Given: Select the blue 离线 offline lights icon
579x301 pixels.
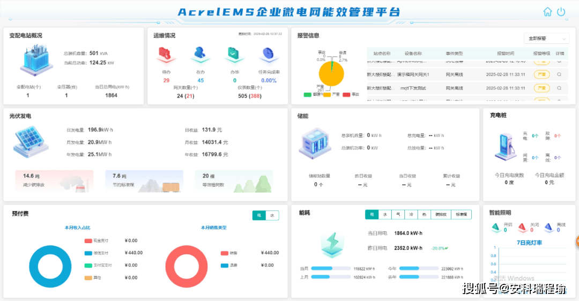Looking at the screenshot, I should click(549, 228).
